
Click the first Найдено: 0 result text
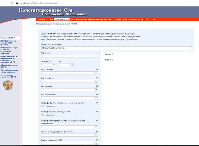coord(108,54)
